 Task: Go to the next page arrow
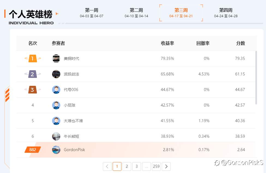click(x=166, y=166)
